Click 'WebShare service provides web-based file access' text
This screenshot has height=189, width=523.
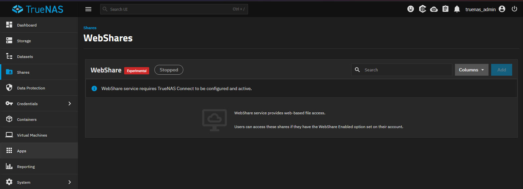pos(280,113)
